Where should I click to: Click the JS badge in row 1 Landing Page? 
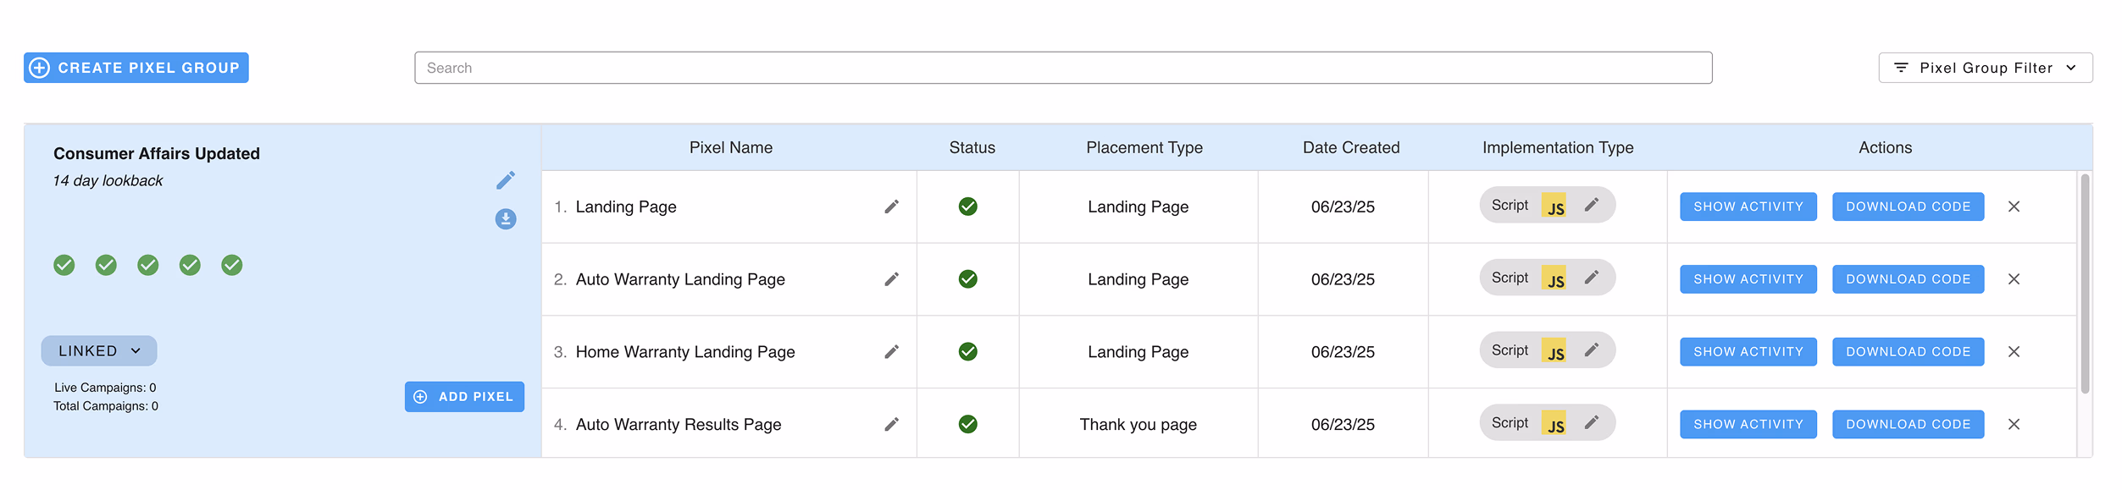point(1554,206)
